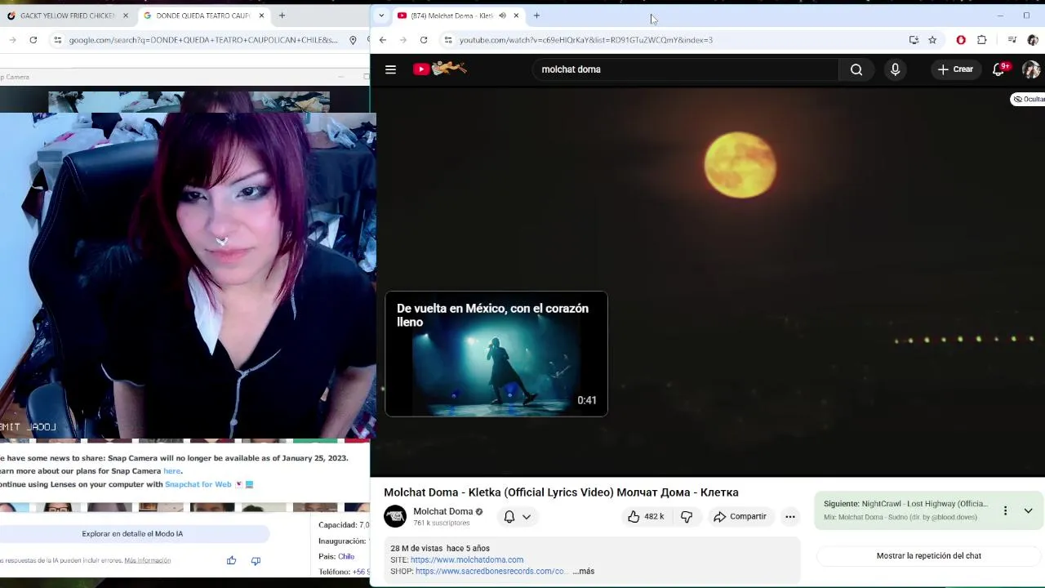Screen dimensions: 1045x588
Task: Close the GACKT YELLOW FRIED CHICKEN tab
Action: 125,16
